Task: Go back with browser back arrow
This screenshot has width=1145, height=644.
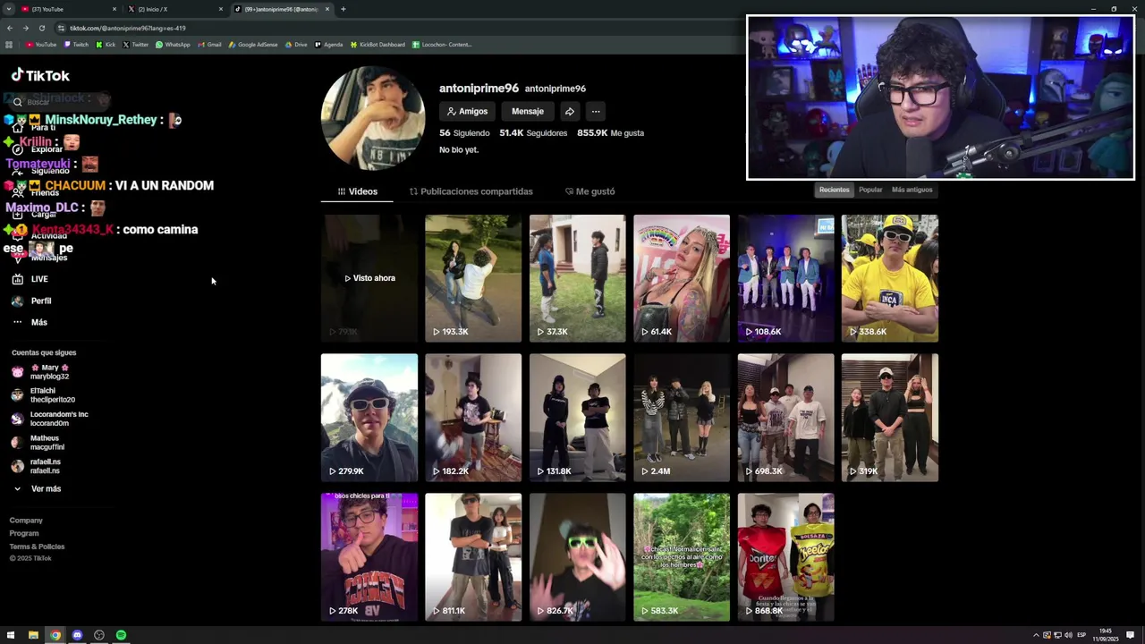Action: 10,28
